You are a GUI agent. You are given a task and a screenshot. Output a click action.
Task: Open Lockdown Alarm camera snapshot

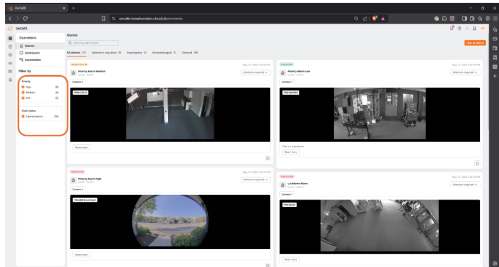(380, 227)
